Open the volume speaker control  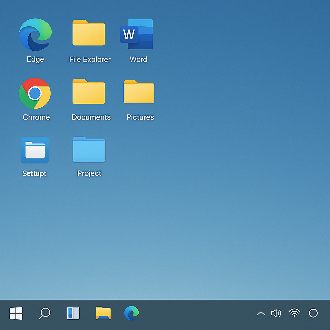(276, 313)
